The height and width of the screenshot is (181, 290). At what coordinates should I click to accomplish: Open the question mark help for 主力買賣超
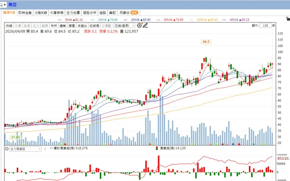tap(45, 149)
